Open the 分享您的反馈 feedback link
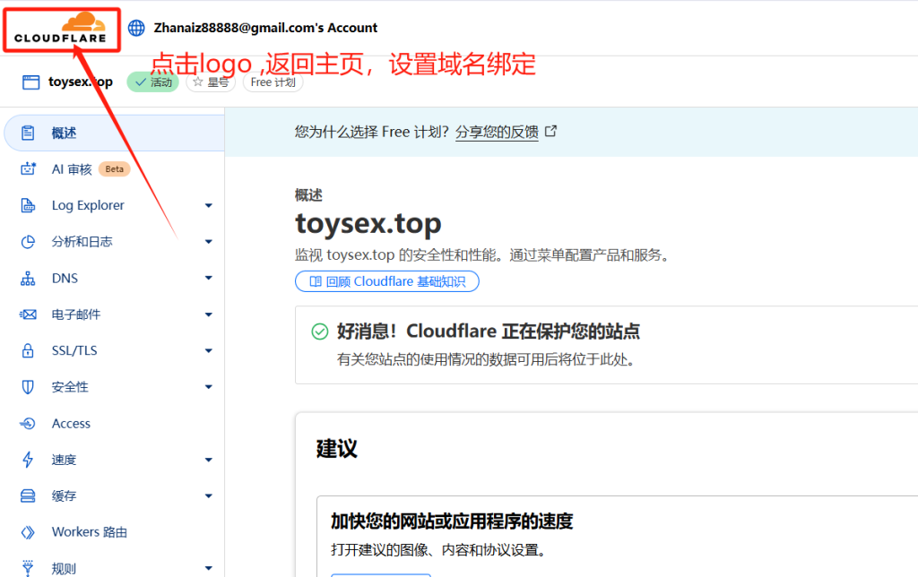This screenshot has height=577, width=918. coord(497,132)
